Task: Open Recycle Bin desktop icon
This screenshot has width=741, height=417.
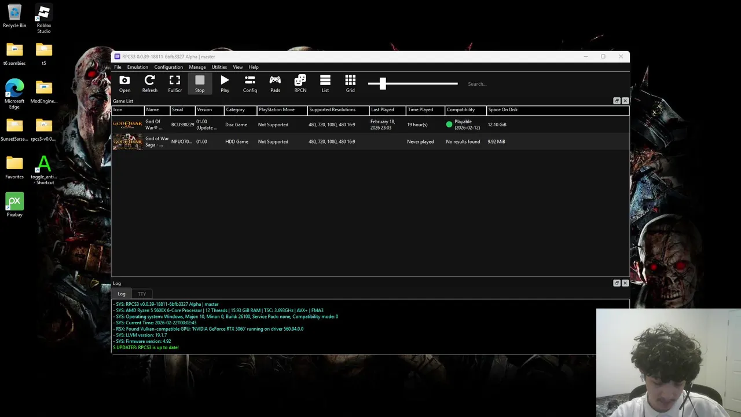Action: click(x=14, y=16)
